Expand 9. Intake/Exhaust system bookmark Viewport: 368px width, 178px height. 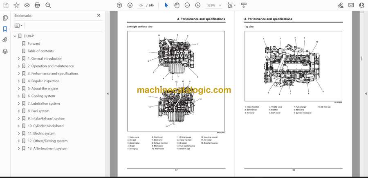19,119
